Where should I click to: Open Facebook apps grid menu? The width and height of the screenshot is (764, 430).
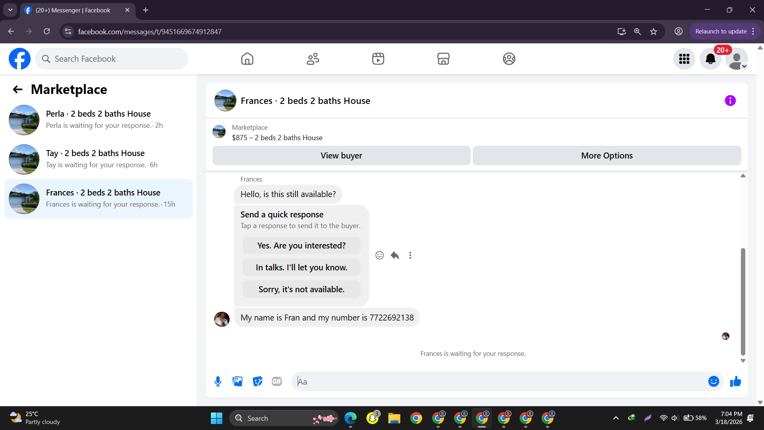684,59
